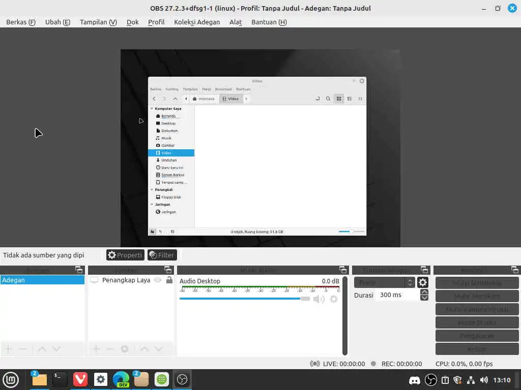Open the Pengaturan settings button

(477, 336)
